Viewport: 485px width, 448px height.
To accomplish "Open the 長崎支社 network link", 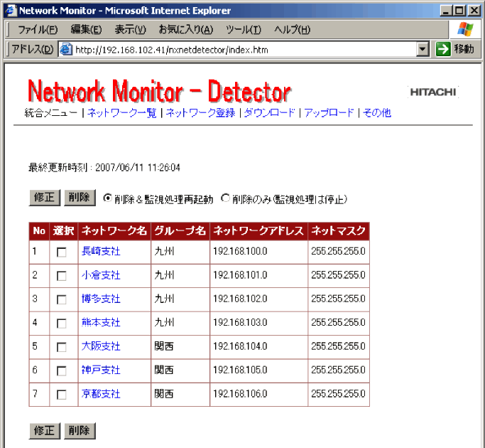I will tap(101, 251).
